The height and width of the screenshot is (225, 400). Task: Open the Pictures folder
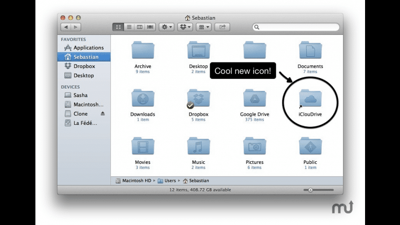tap(254, 146)
